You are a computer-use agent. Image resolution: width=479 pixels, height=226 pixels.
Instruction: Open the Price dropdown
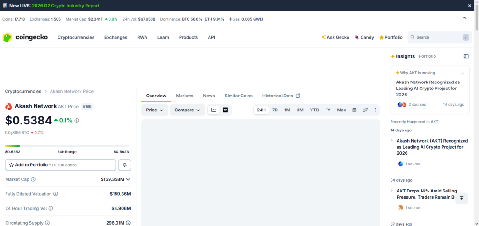point(155,110)
